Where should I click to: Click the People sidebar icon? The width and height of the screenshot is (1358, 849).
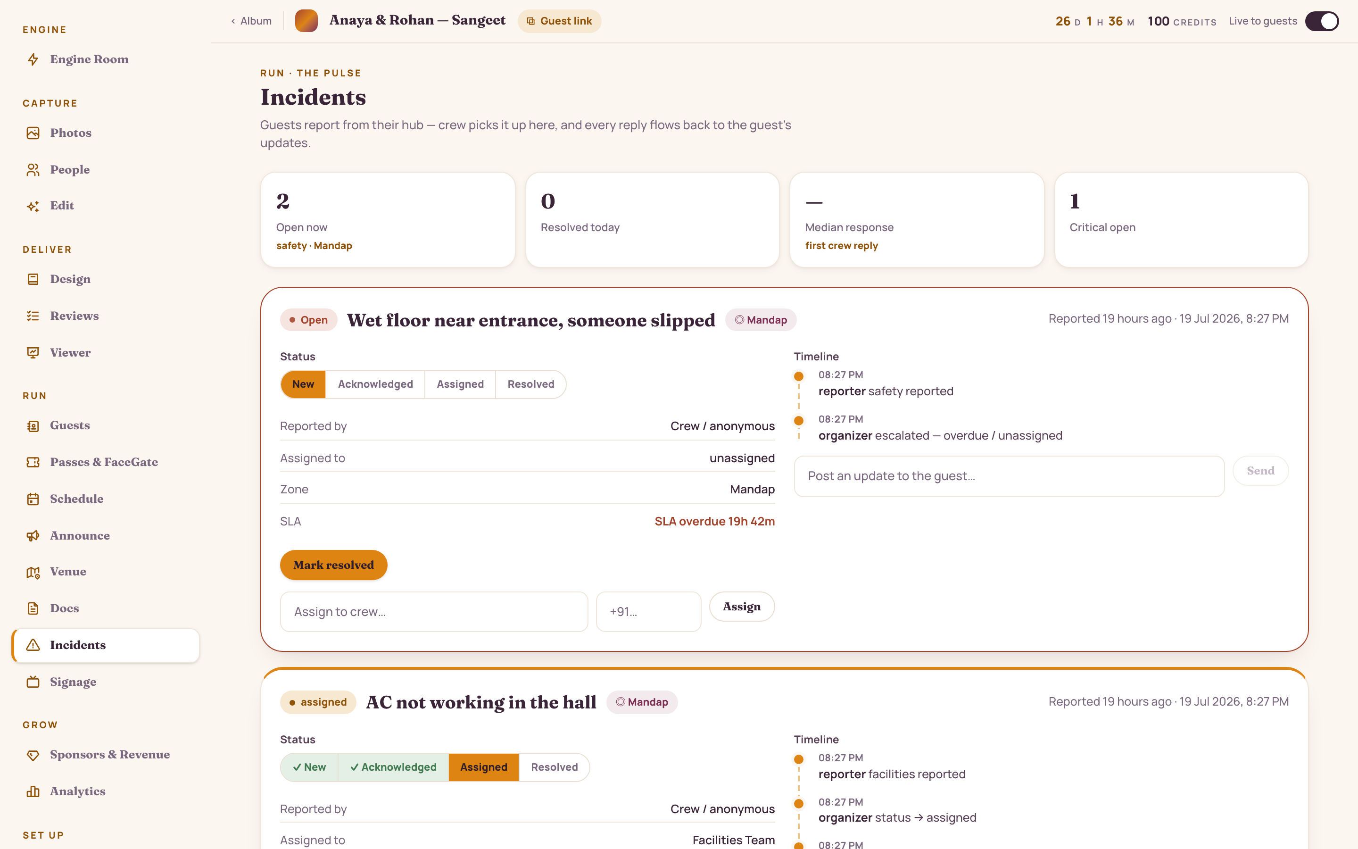pos(33,170)
